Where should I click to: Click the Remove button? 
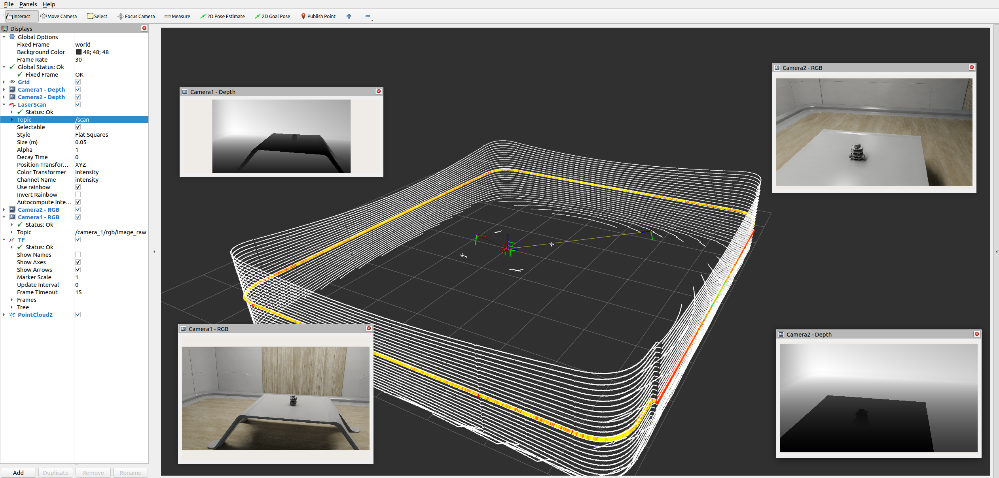click(93, 472)
